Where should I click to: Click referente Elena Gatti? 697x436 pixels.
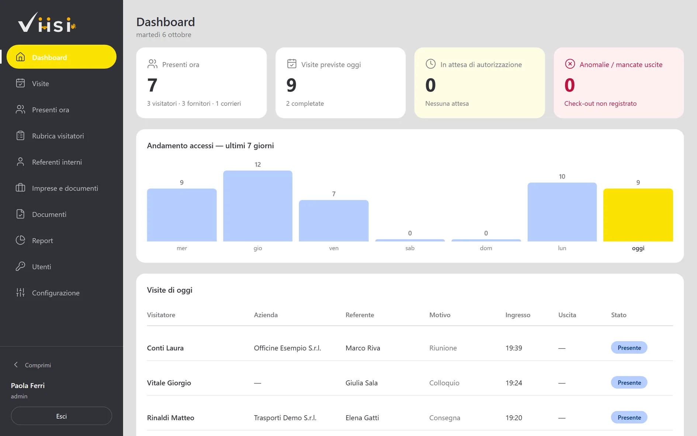pos(362,418)
